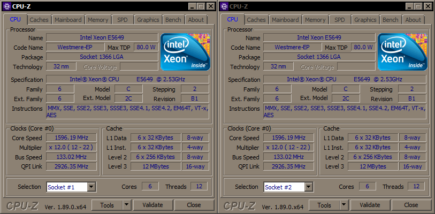Viewport: 435px width, 214px height.
Task: Open the Socket #2 selection dropdown
Action: [309, 187]
